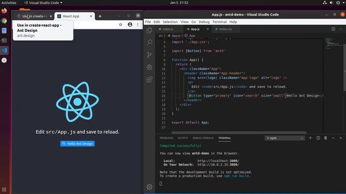Switch to the OUTPUT panel tab
Image resolution: width=346 pixels, height=194 pixels.
click(183, 138)
